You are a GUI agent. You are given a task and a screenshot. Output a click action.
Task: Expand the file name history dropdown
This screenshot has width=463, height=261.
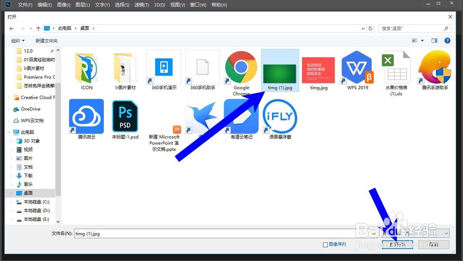(374, 234)
